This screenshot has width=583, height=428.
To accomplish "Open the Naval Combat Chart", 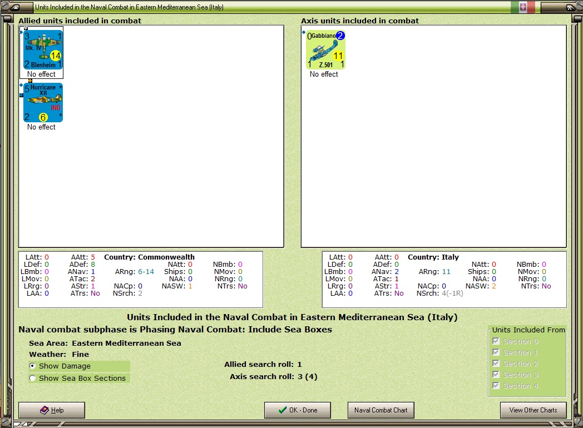I will pos(381,410).
